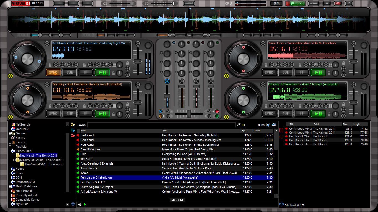Image resolution: width=378 pixels, height=212 pixels.
Task: Expand the Database MP3 tree node
Action: pos(10,182)
